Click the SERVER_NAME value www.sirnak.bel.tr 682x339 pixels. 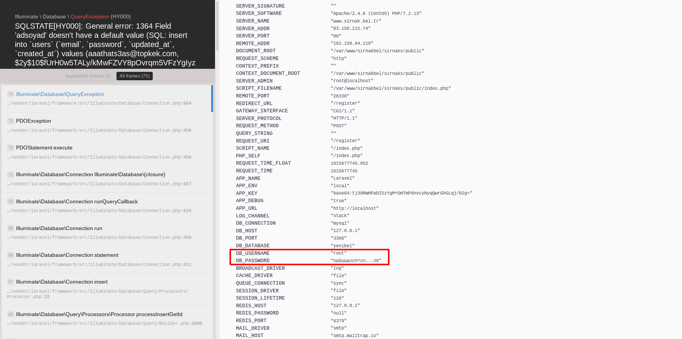(356, 21)
